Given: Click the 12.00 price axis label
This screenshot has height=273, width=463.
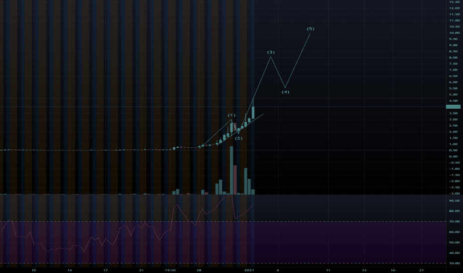Looking at the screenshot, I should tap(455, 8).
